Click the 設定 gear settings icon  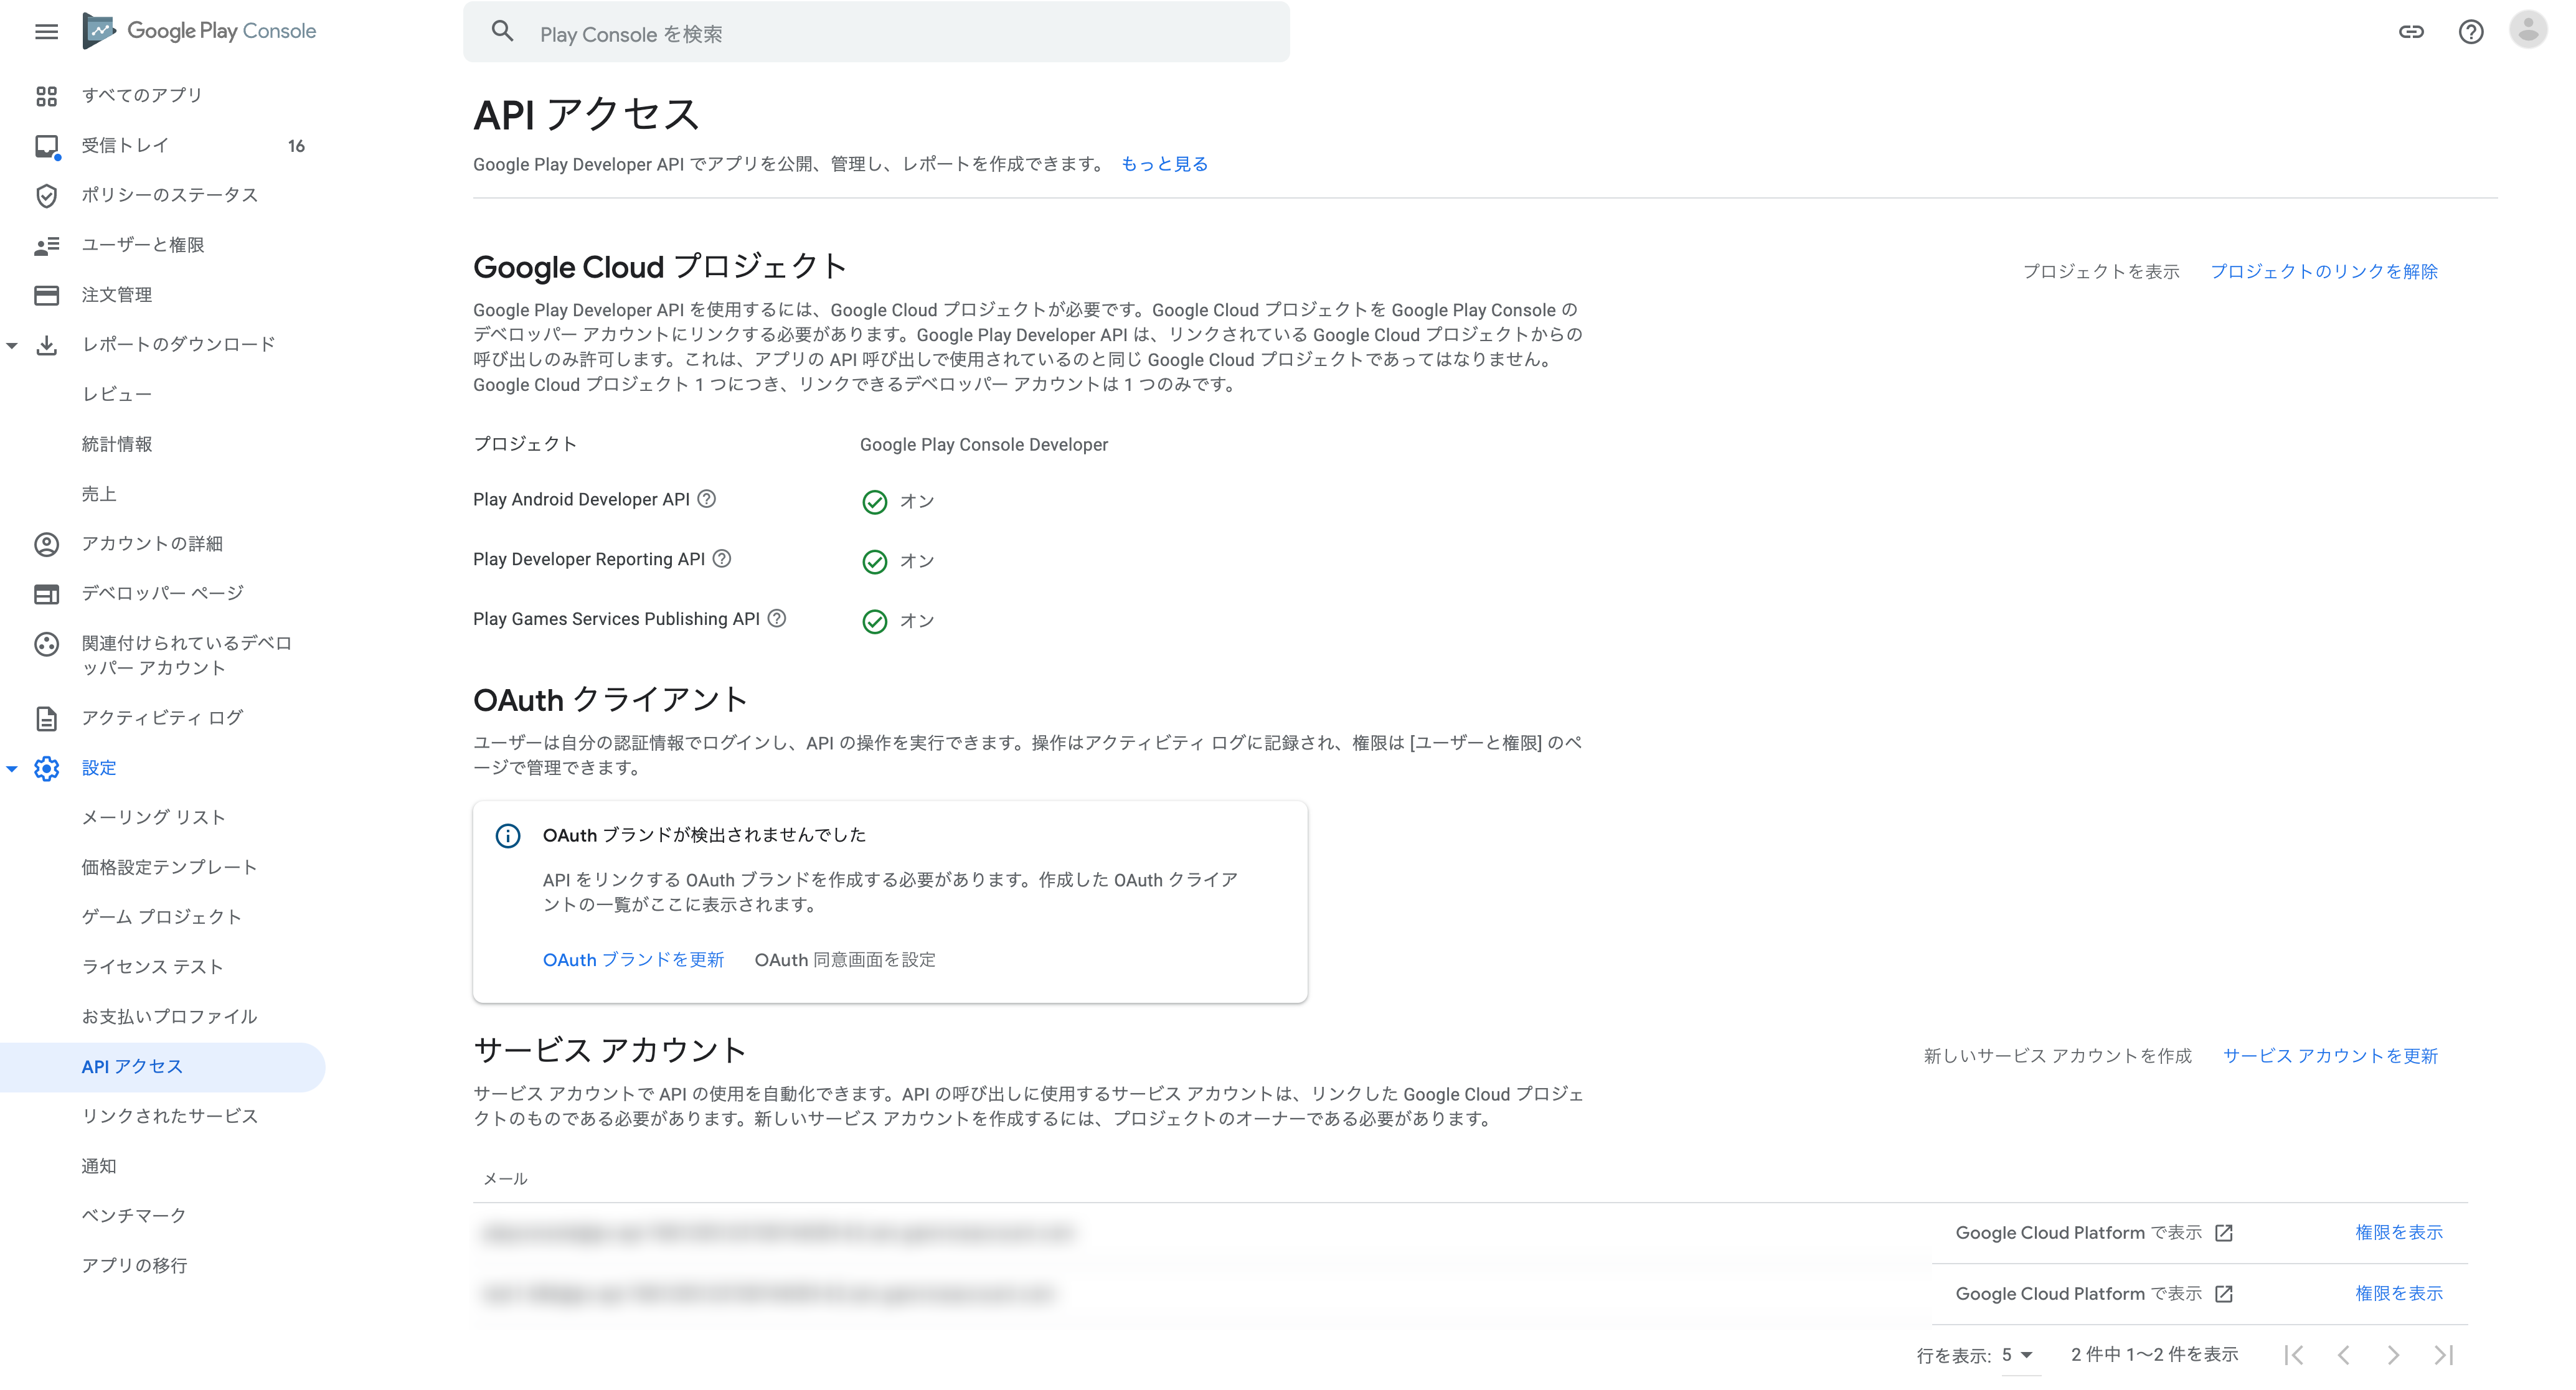click(46, 767)
